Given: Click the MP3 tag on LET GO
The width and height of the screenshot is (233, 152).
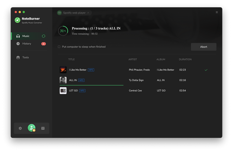Looking at the screenshot, I should (x=82, y=90).
